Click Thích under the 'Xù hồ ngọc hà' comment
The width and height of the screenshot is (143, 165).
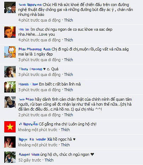click(x=65, y=145)
